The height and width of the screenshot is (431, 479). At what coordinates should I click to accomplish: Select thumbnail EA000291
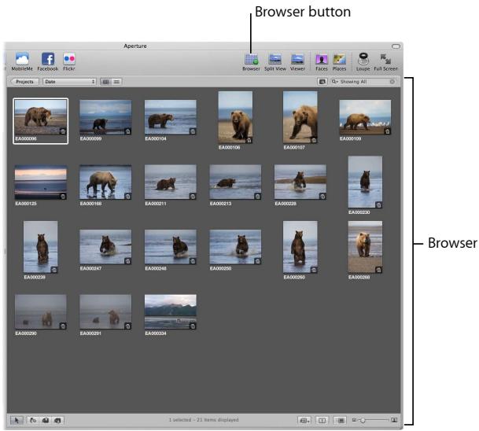click(x=105, y=312)
